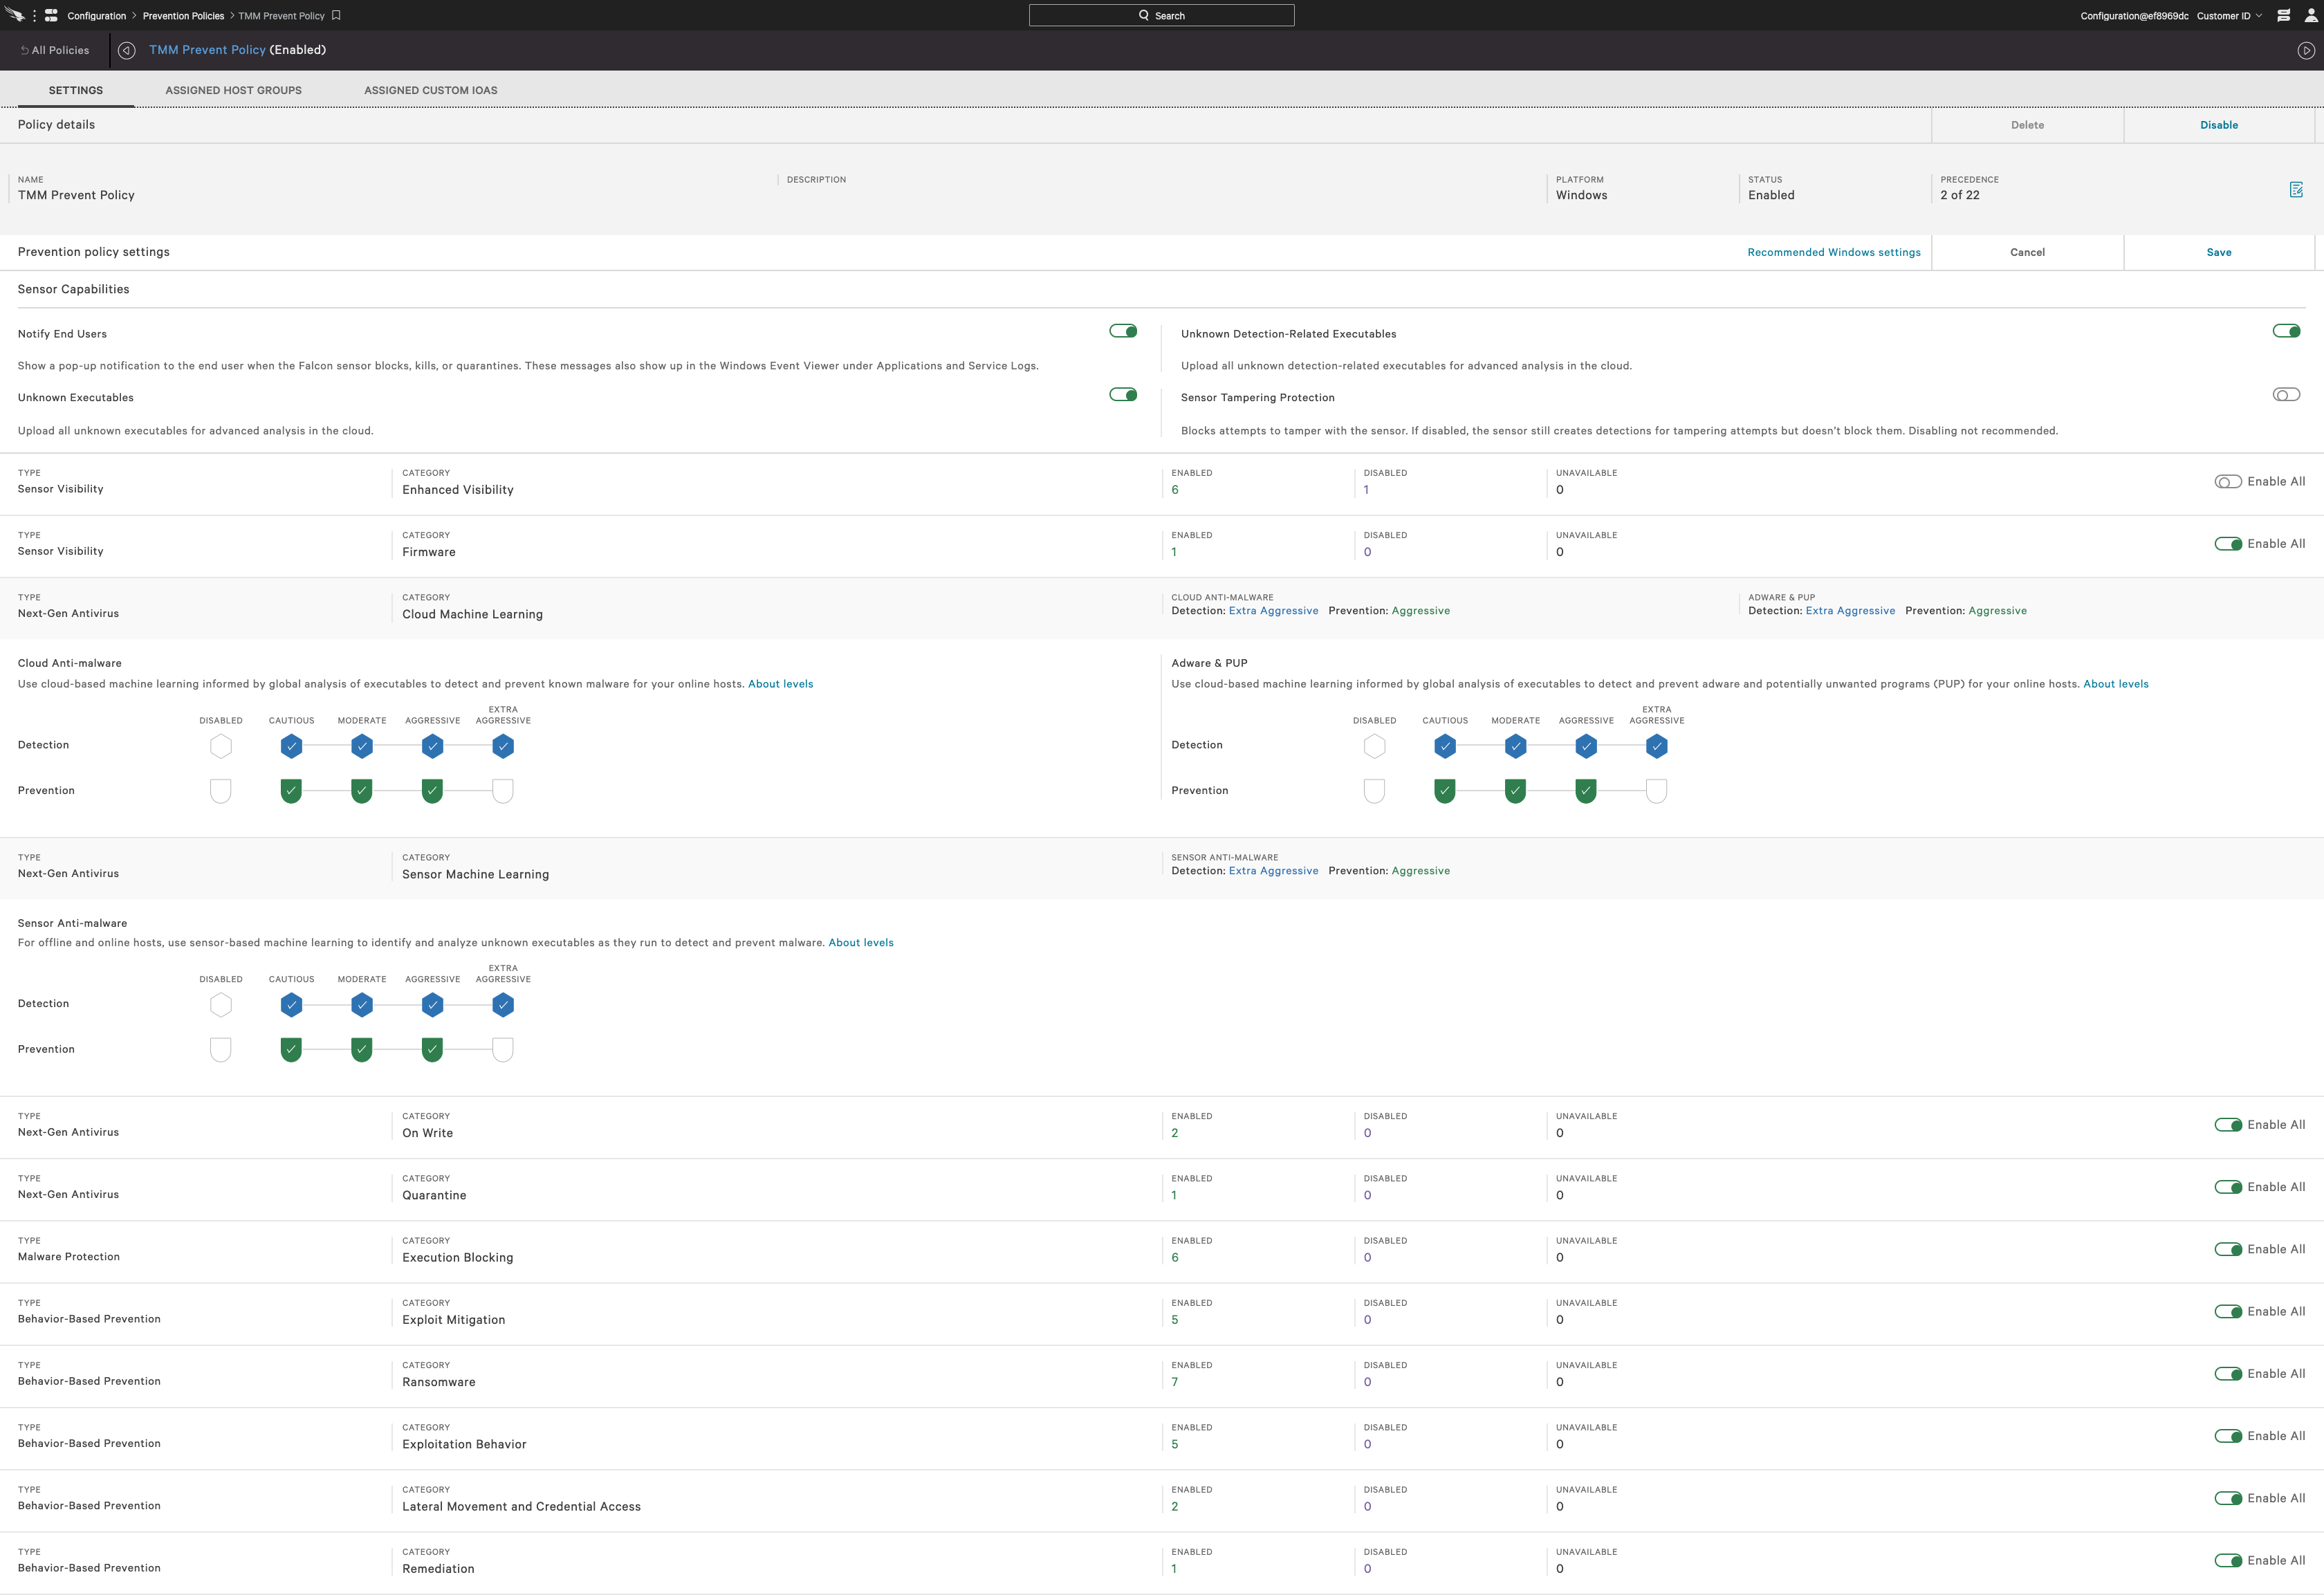The image size is (2324, 1595).
Task: Set Sensor Anti-malware Detection to Disabled
Action: pos(221,1005)
